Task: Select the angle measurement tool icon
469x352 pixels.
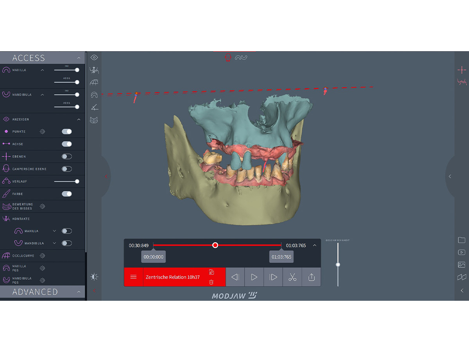Action: 94,107
